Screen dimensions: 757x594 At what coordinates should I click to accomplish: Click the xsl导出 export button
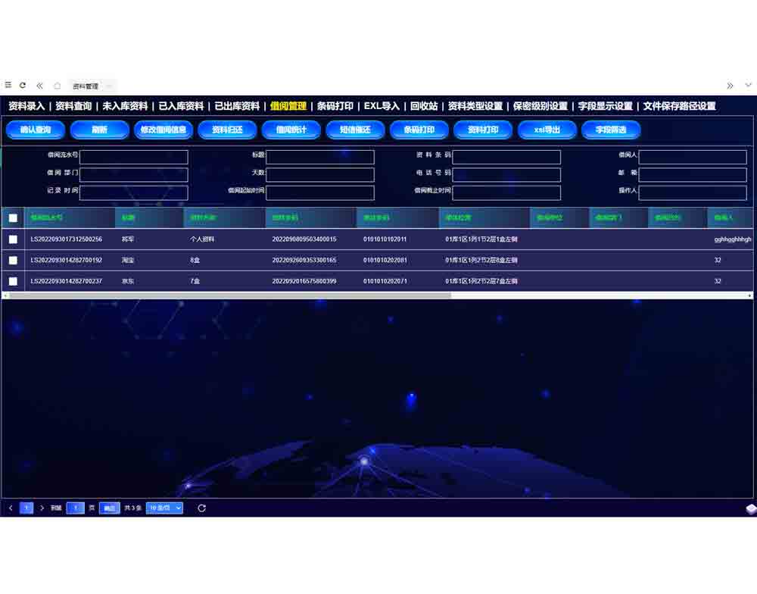click(547, 130)
